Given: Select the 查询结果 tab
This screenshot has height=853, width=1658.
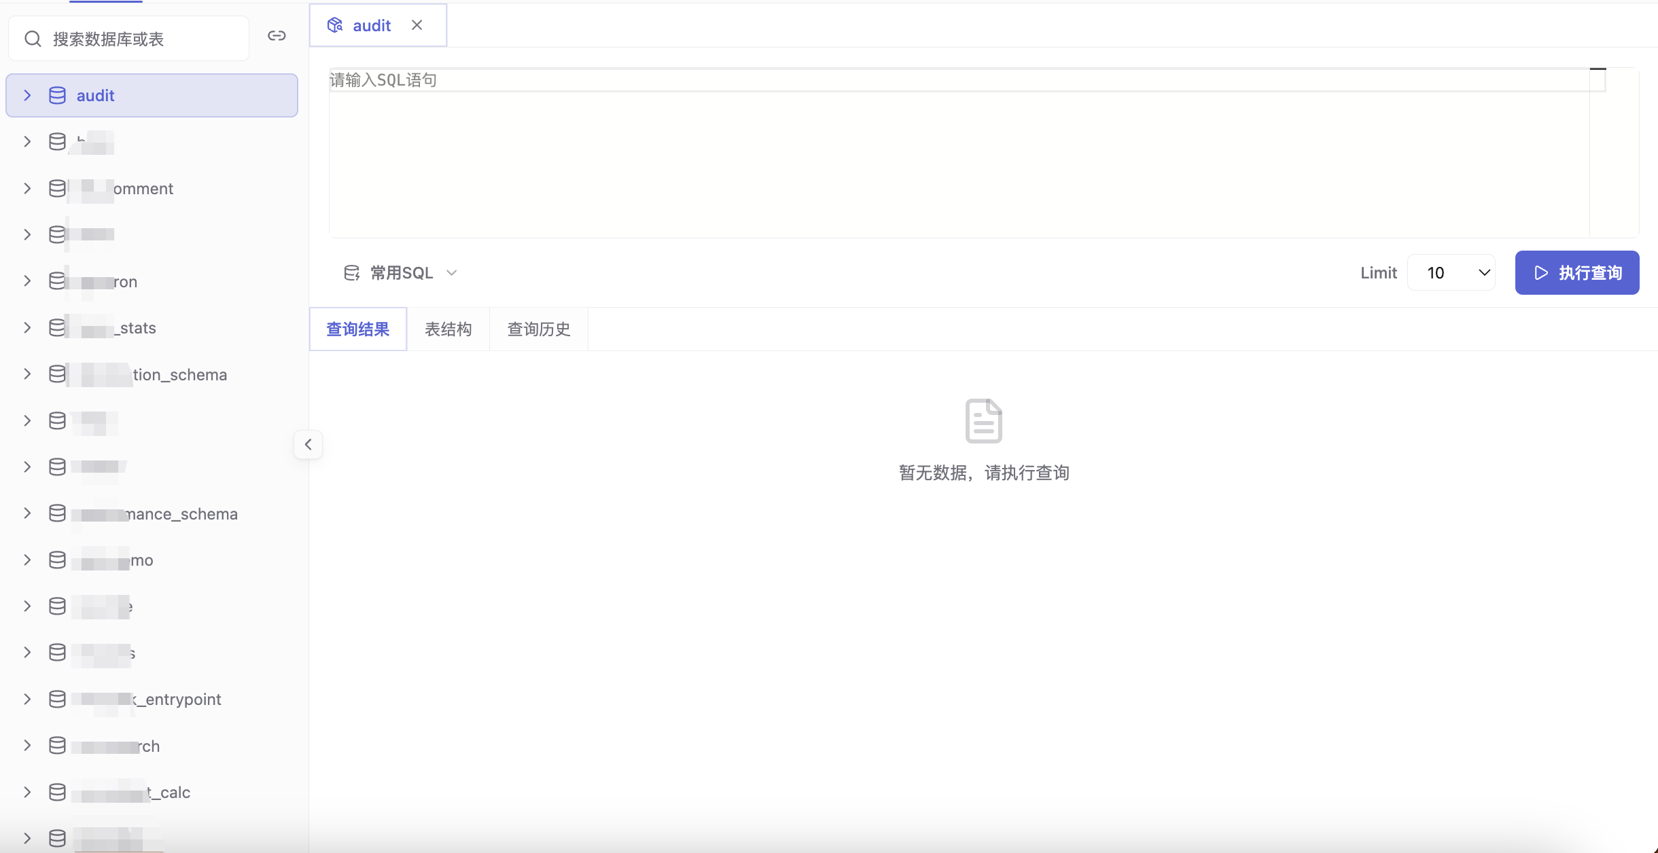Looking at the screenshot, I should [x=358, y=329].
